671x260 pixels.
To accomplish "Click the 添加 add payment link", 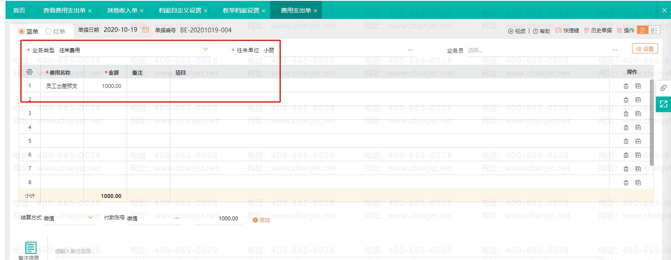I will tap(261, 220).
